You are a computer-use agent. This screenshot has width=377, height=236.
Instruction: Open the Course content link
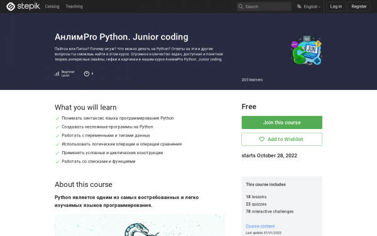260,226
